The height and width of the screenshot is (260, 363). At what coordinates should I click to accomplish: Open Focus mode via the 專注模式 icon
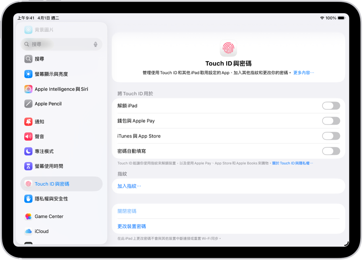28,151
